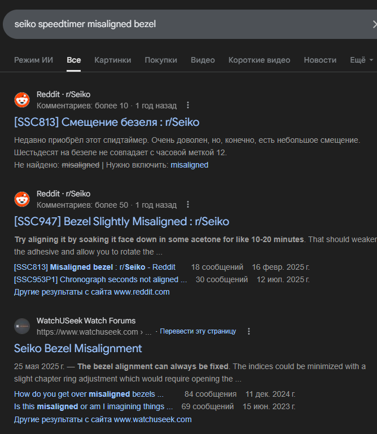
Task: Open Seiko Bezel Misalignment result
Action: click(x=78, y=348)
